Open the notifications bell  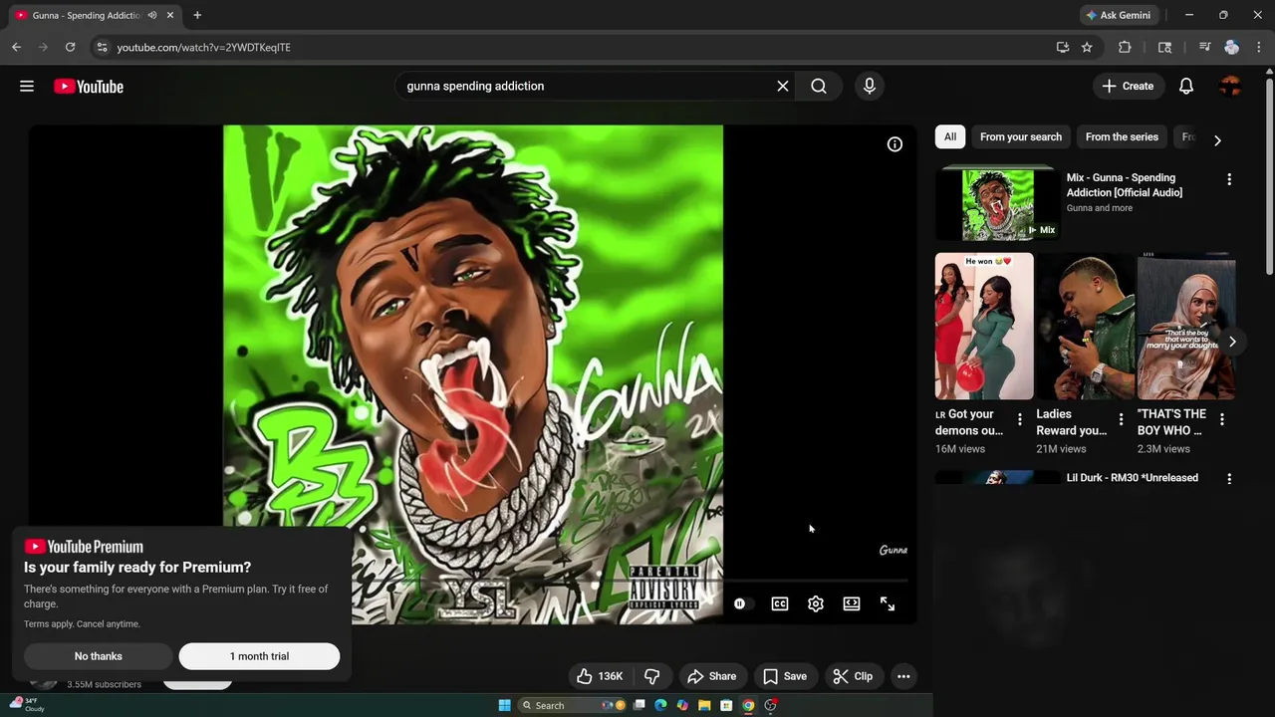pos(1186,87)
